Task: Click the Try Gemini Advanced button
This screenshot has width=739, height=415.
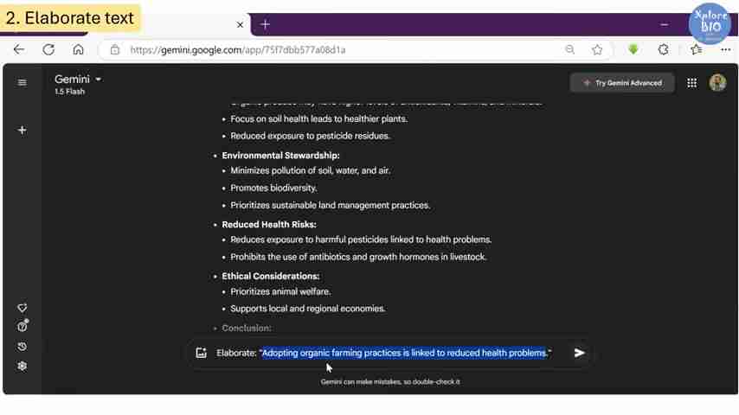Action: (x=621, y=83)
